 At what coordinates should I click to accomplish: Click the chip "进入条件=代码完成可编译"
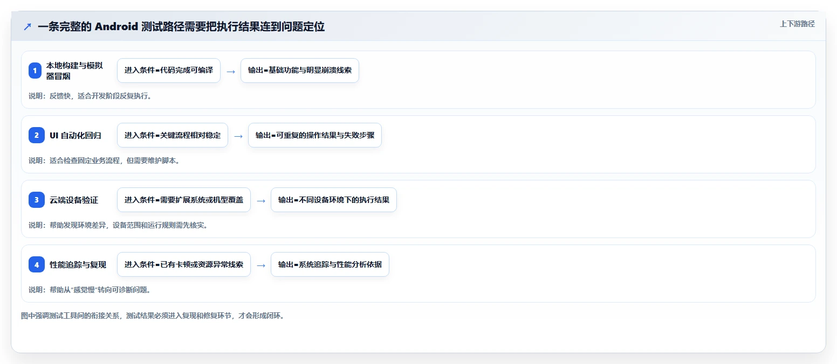click(169, 71)
